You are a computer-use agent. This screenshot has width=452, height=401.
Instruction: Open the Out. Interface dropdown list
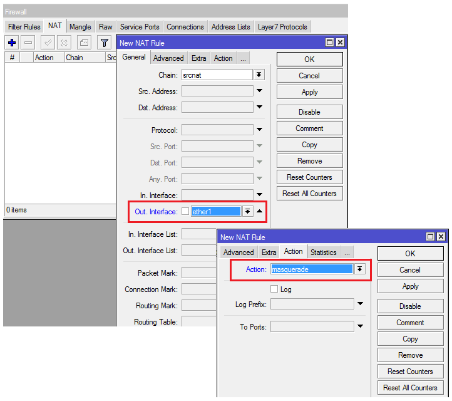coord(248,211)
